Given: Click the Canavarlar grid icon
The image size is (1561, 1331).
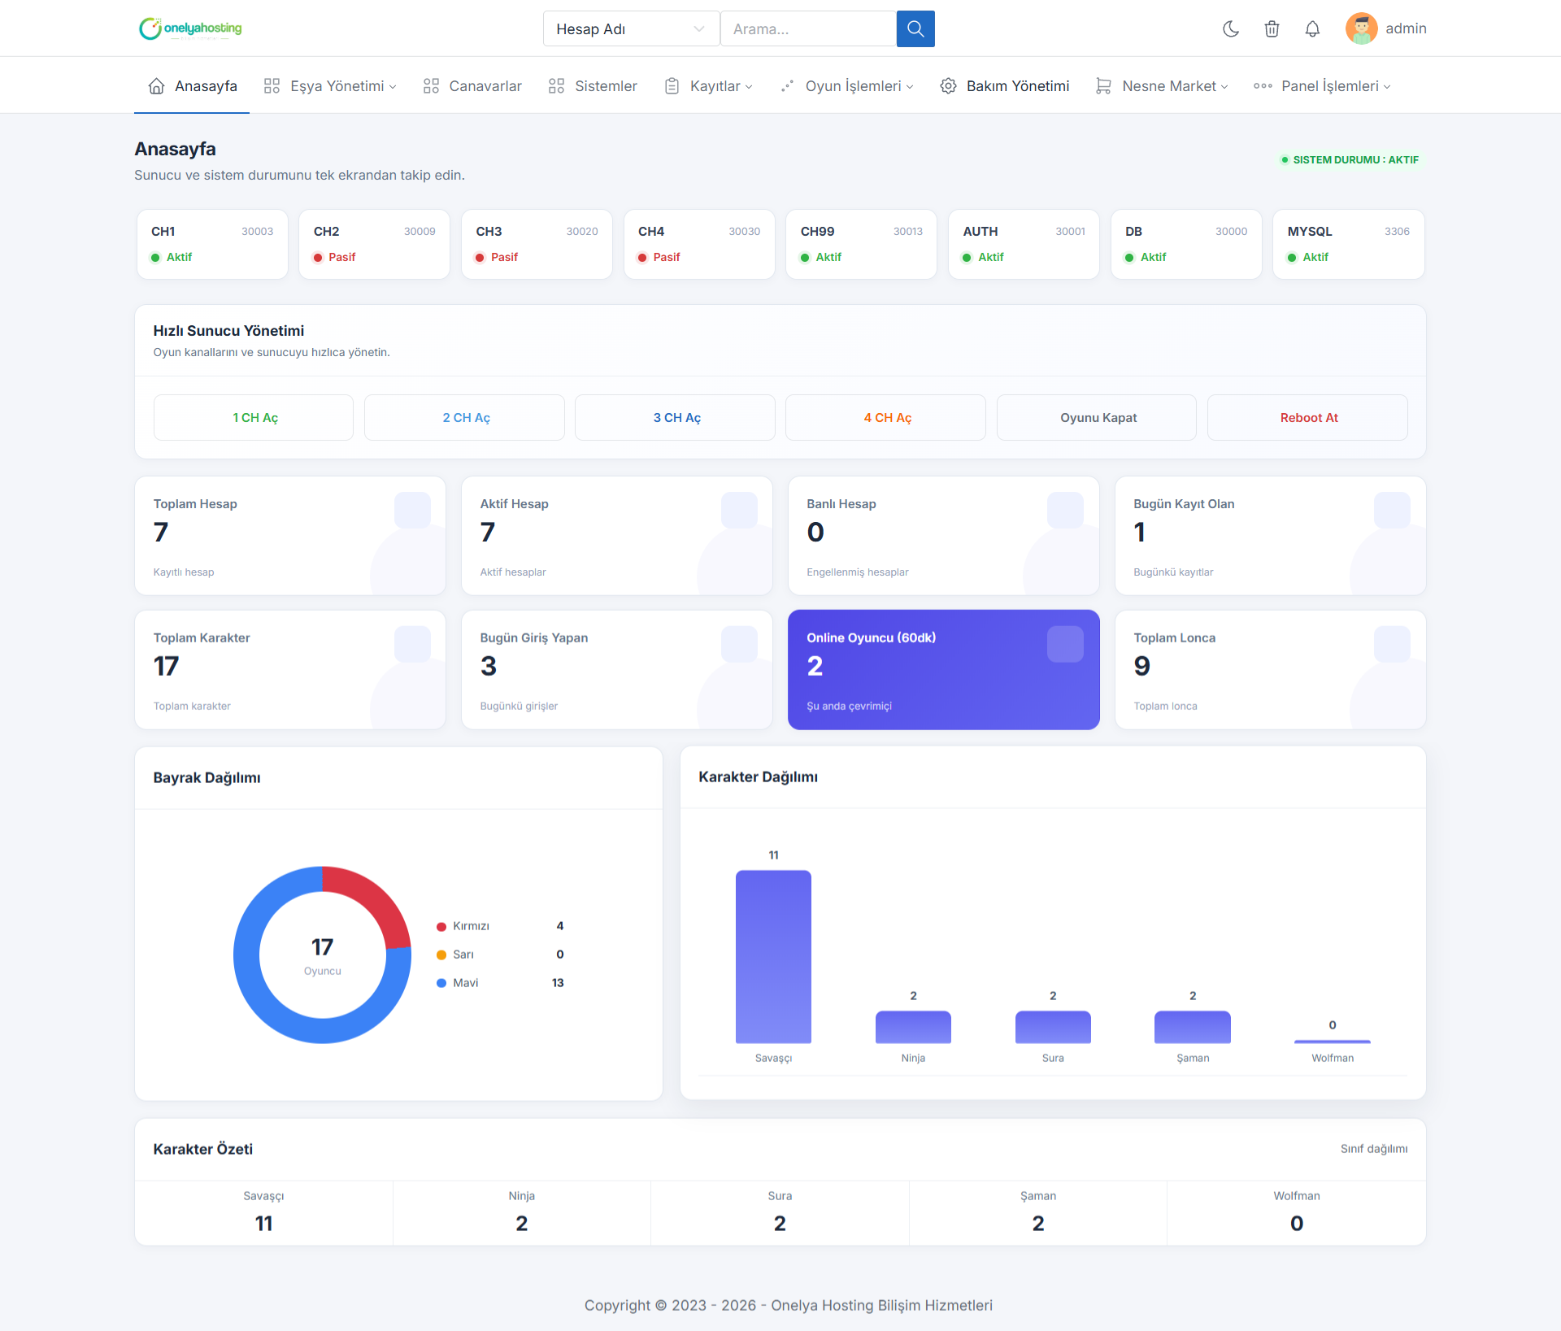Looking at the screenshot, I should pyautogui.click(x=431, y=86).
